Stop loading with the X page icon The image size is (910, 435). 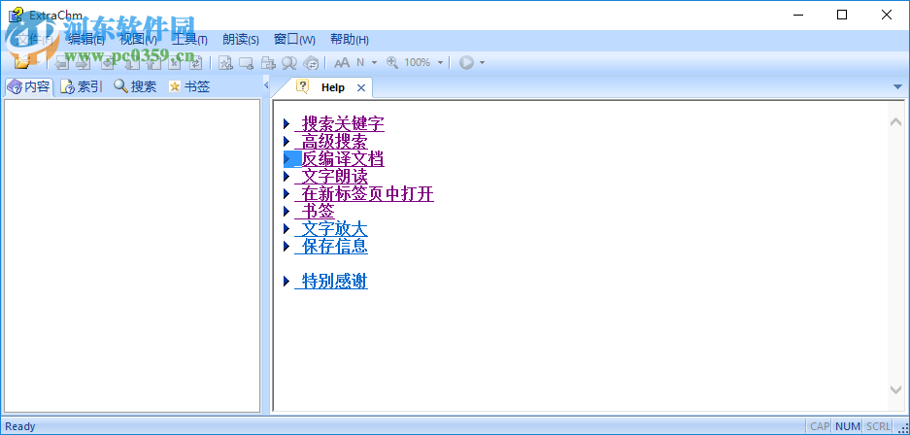(175, 63)
